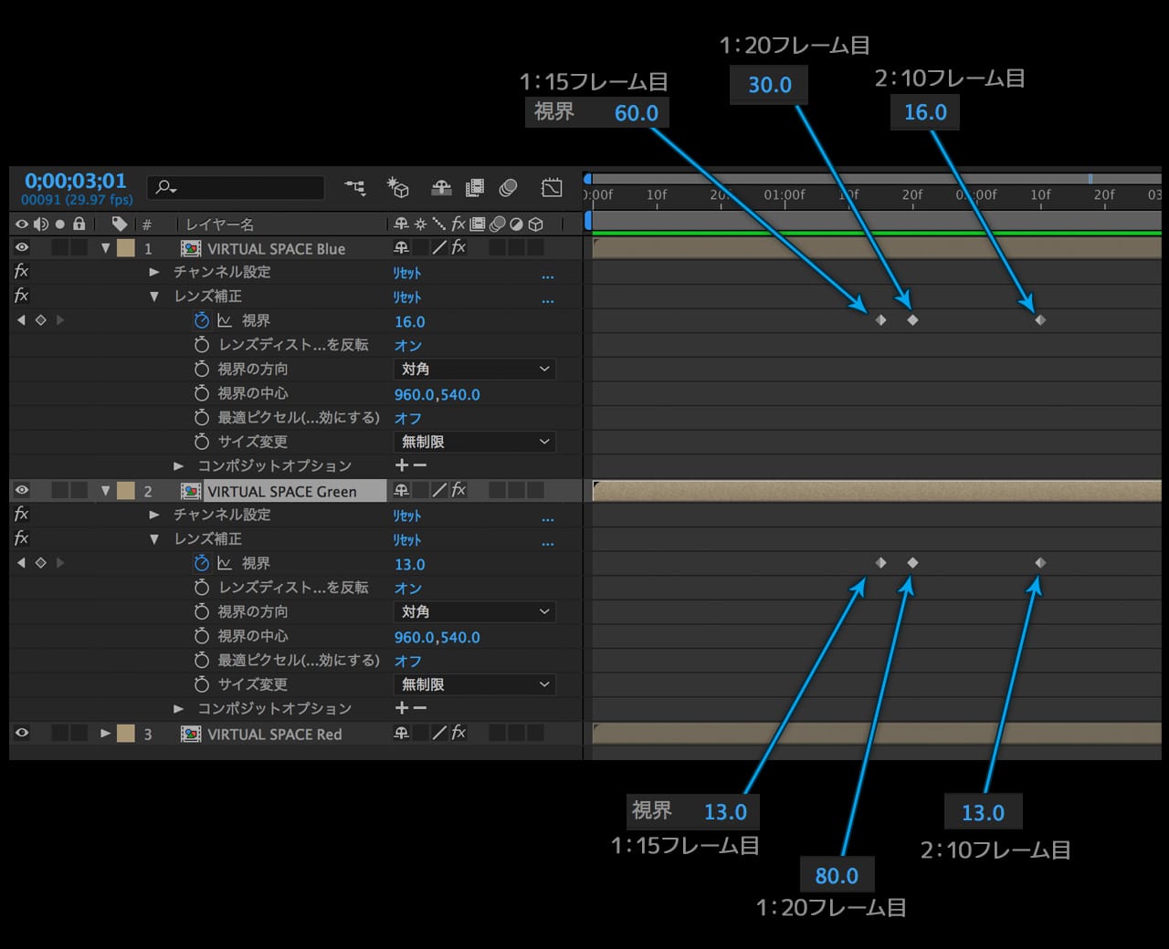Viewport: 1169px width, 949px height.
Task: Open the Graph Editor icon
Action: 552,188
